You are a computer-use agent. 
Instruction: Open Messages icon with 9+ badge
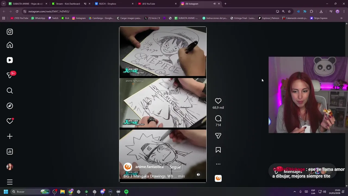[10, 75]
